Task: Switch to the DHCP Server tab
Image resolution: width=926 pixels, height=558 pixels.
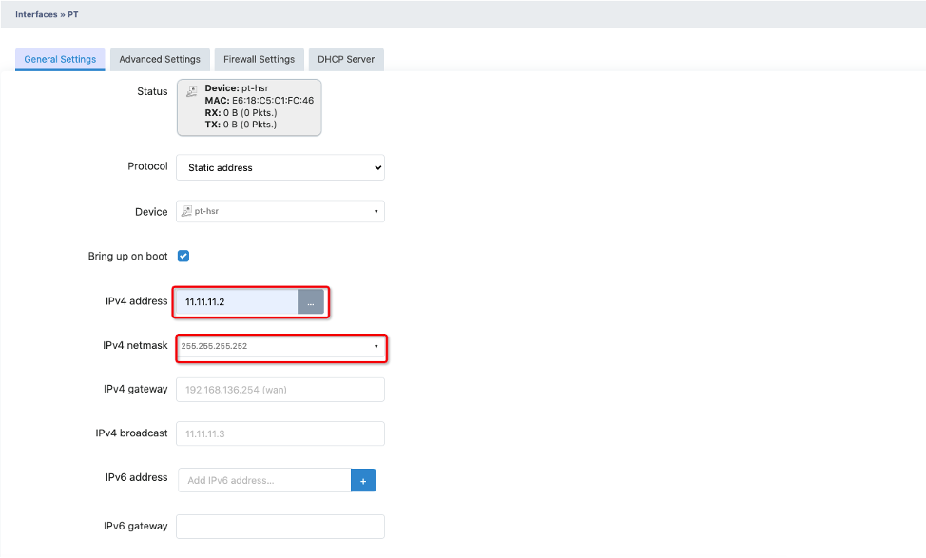Action: click(x=346, y=59)
